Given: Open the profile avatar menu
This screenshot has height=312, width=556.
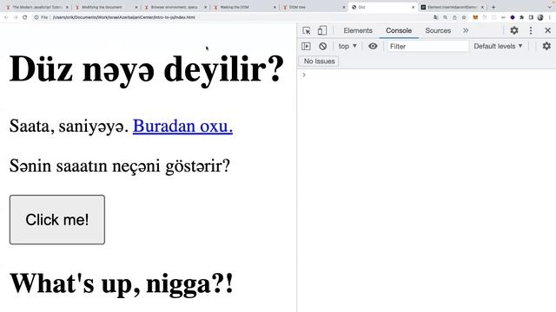Looking at the screenshot, I should click(540, 17).
